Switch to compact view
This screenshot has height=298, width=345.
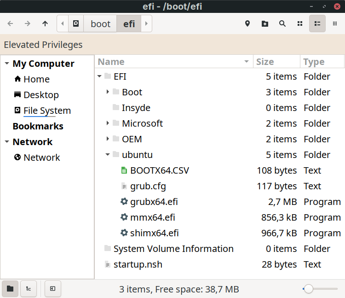[x=334, y=23]
